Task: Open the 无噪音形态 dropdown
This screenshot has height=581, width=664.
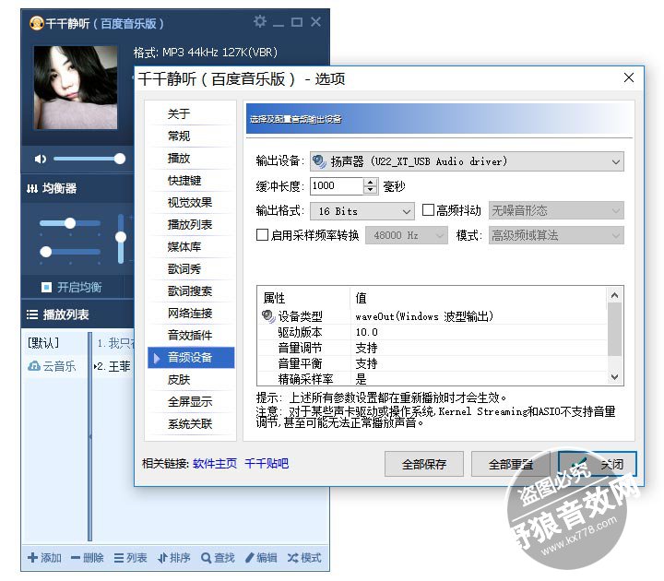Action: [x=556, y=210]
